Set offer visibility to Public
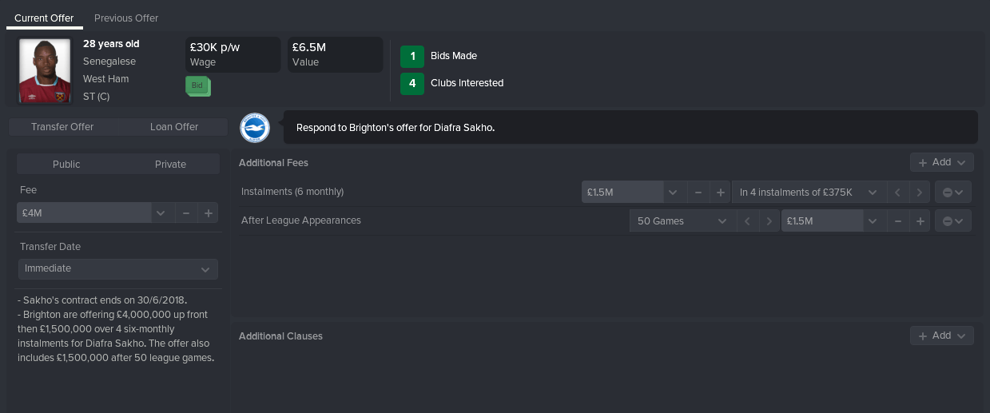 tap(66, 164)
